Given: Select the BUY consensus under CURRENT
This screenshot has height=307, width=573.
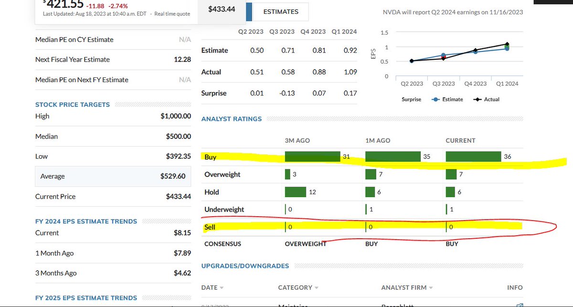Looking at the screenshot, I should (452, 243).
